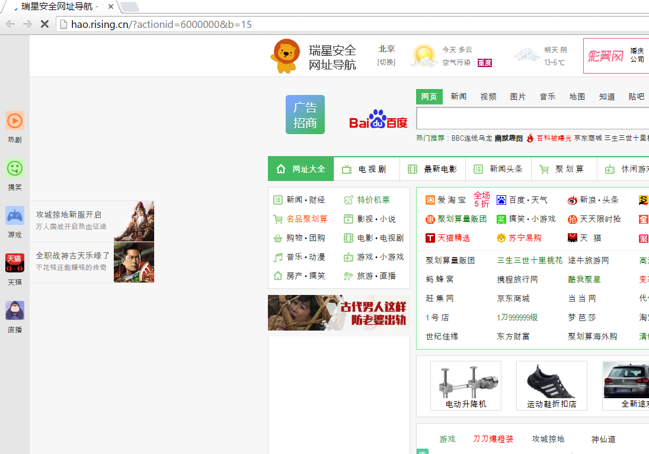The image size is (649, 454).
Task: Open the 新闻头条 navigation tab
Action: point(498,169)
